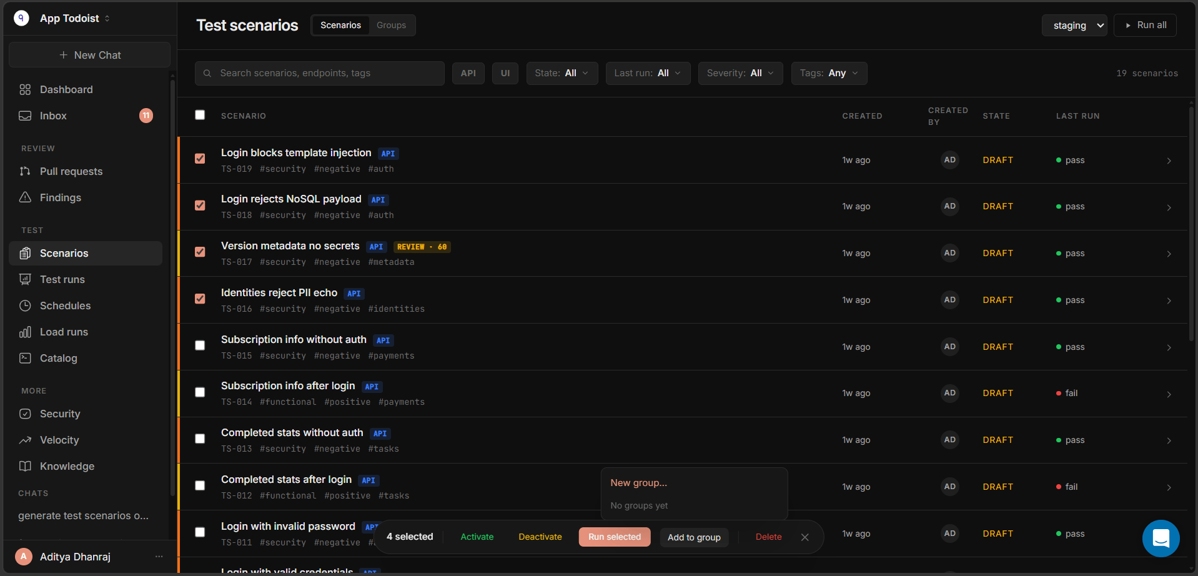Toggle the UI type filter
Viewport: 1198px width, 576px height.
[505, 73]
